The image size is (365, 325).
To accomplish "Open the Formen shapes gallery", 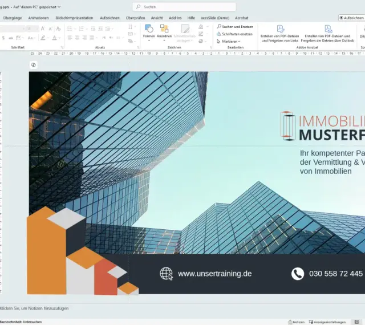I will click(149, 33).
